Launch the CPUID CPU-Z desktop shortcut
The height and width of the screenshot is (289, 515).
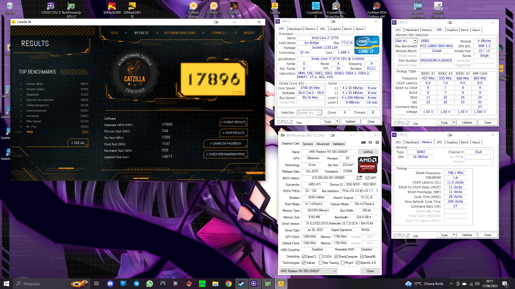pyautogui.click(x=51, y=8)
